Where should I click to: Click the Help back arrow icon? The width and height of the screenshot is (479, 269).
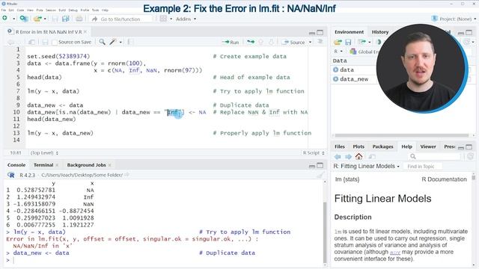coord(338,157)
